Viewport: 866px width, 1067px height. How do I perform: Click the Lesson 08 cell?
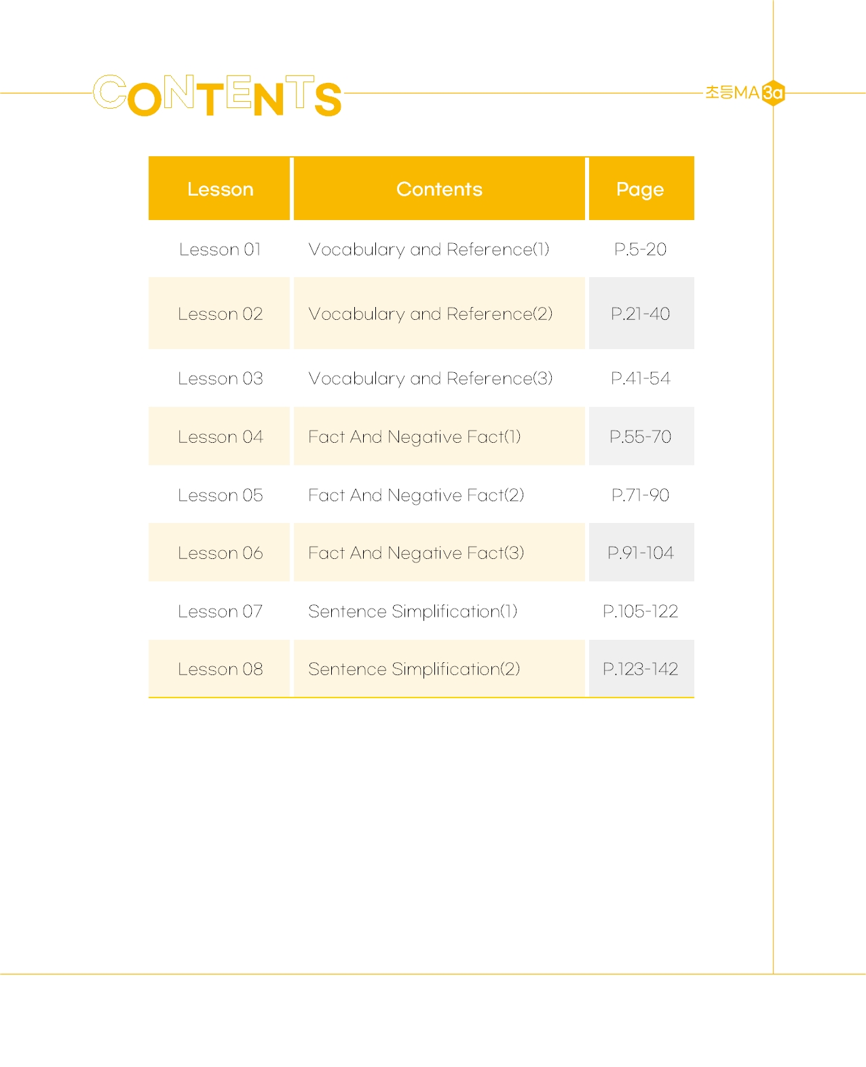tap(220, 669)
